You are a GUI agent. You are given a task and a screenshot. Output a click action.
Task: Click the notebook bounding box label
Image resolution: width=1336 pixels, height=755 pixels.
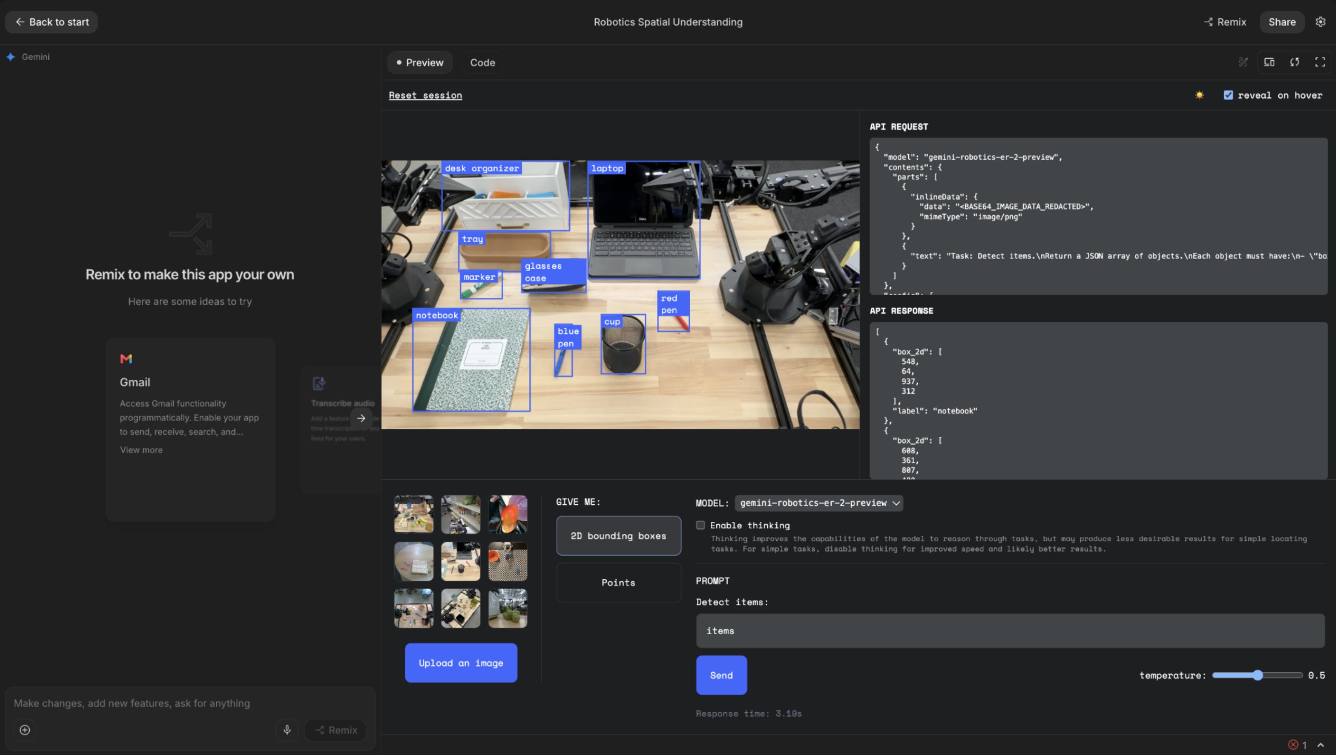(437, 315)
